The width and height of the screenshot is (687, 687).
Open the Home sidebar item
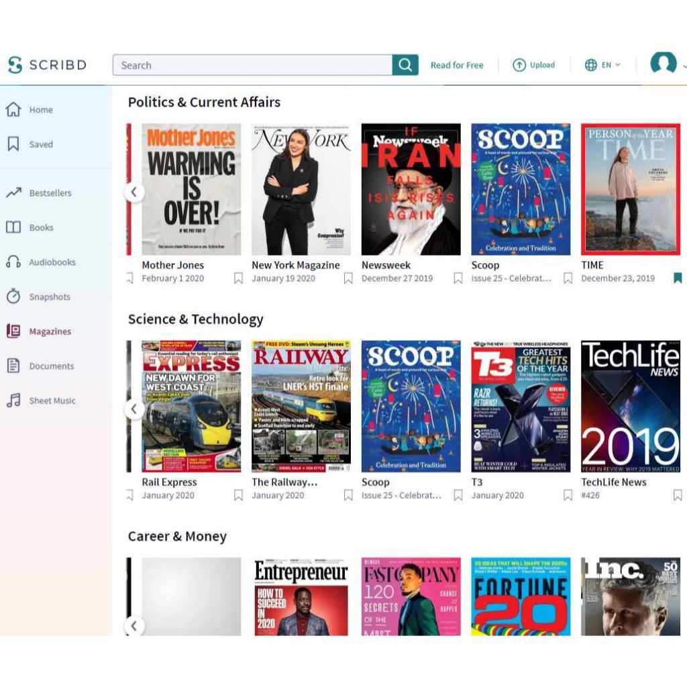click(x=40, y=110)
